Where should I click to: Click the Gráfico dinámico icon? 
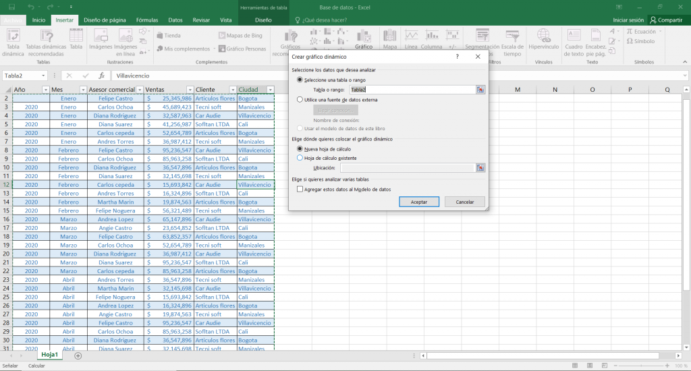click(364, 38)
